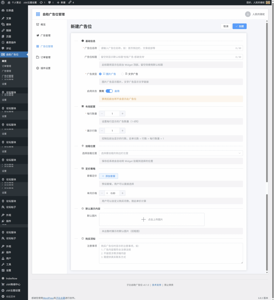Increase 每行数量 with the plus button
This screenshot has height=300, width=274.
coord(122,114)
